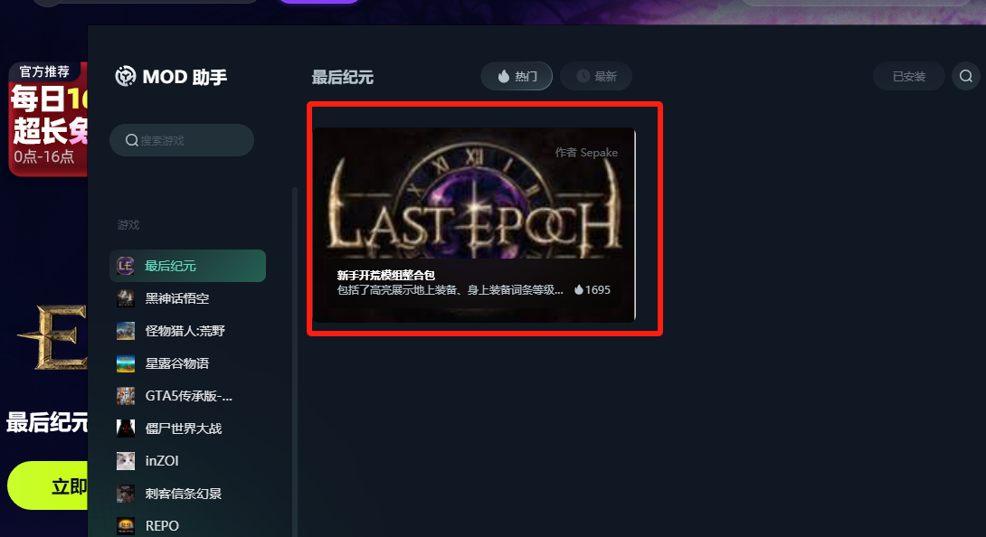Screen dimensions: 986x537
Task: Select GTA5传承版 in the game list
Action: (187, 396)
